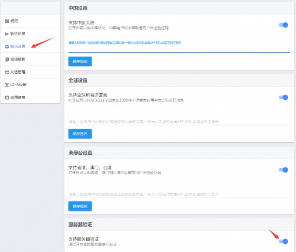Open 充值管理 section
Screen dimensions: 296x252
coord(30,72)
